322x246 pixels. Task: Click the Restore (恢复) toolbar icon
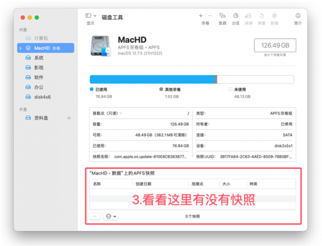click(x=261, y=16)
